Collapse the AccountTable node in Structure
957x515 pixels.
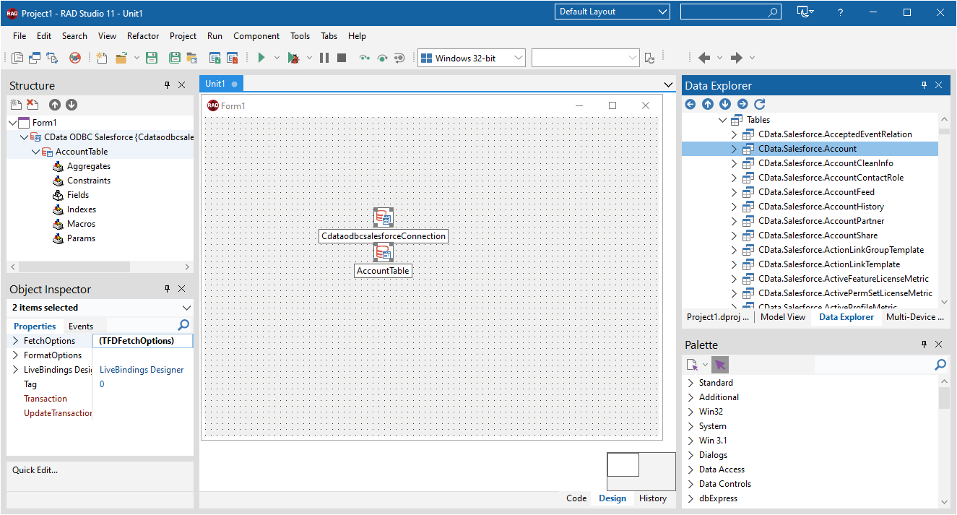[x=36, y=152]
